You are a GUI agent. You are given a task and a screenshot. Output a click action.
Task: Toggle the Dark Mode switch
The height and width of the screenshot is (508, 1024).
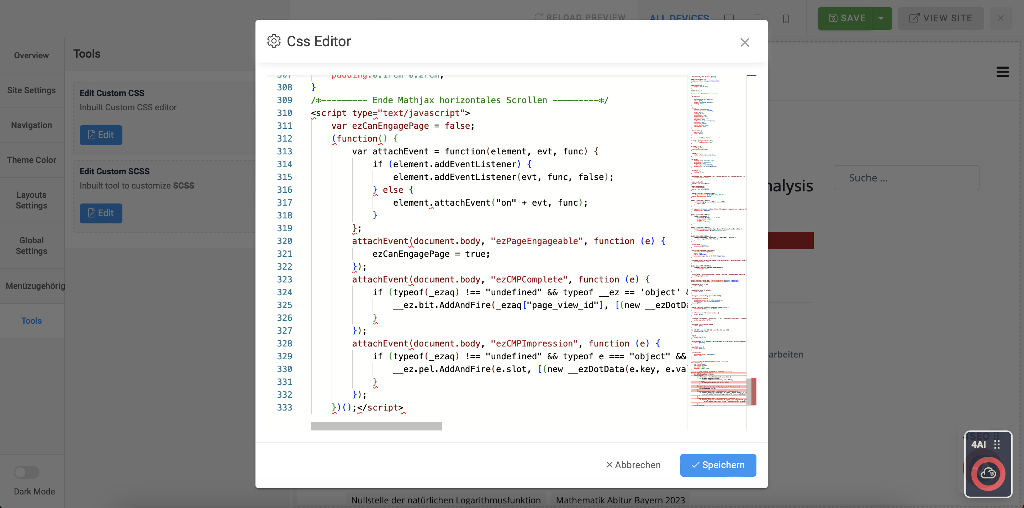tap(27, 472)
